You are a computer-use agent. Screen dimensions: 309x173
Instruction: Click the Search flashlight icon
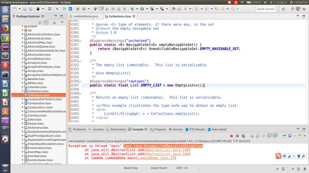pos(185,9)
